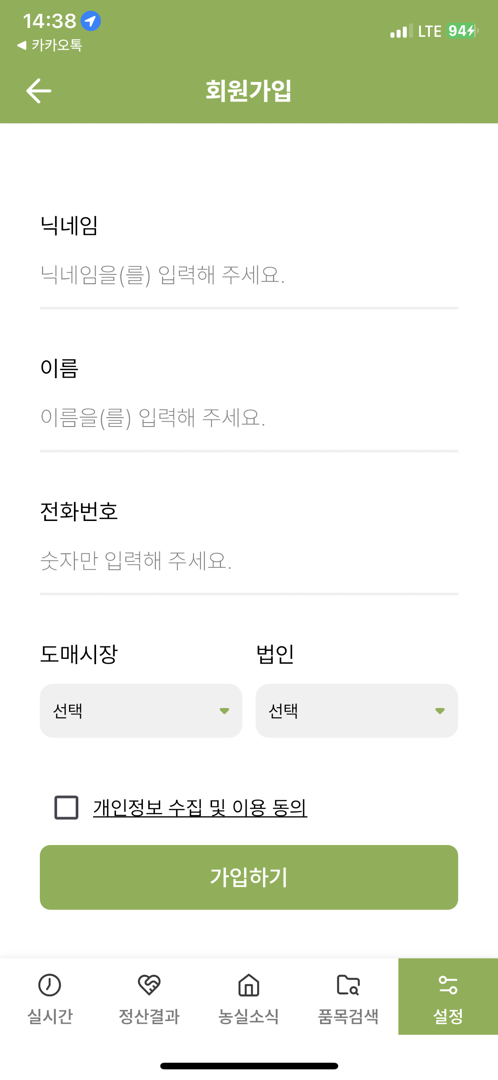
Task: Open the 도매시장 선택 dropdown
Action: (x=141, y=711)
